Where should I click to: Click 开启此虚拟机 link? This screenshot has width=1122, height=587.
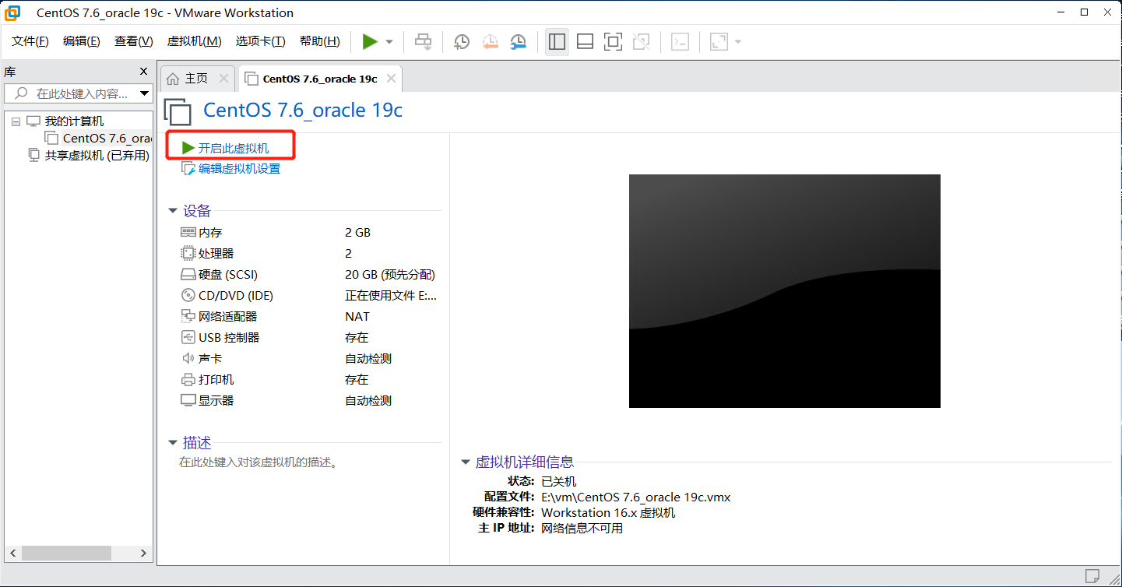coord(234,148)
